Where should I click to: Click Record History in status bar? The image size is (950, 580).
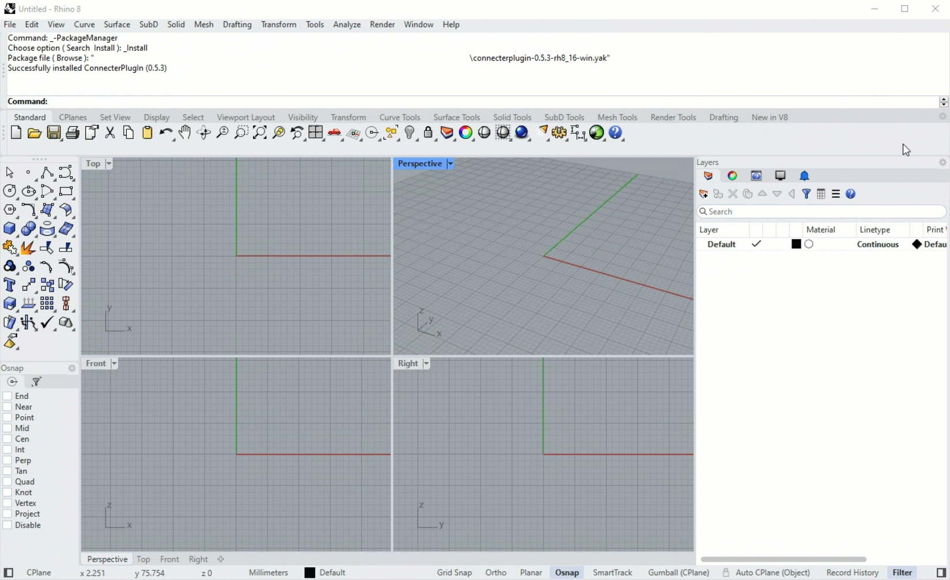[x=853, y=573]
